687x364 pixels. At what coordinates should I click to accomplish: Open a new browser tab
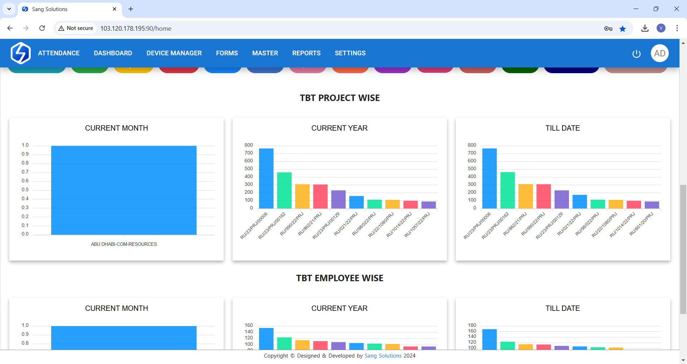tap(131, 9)
